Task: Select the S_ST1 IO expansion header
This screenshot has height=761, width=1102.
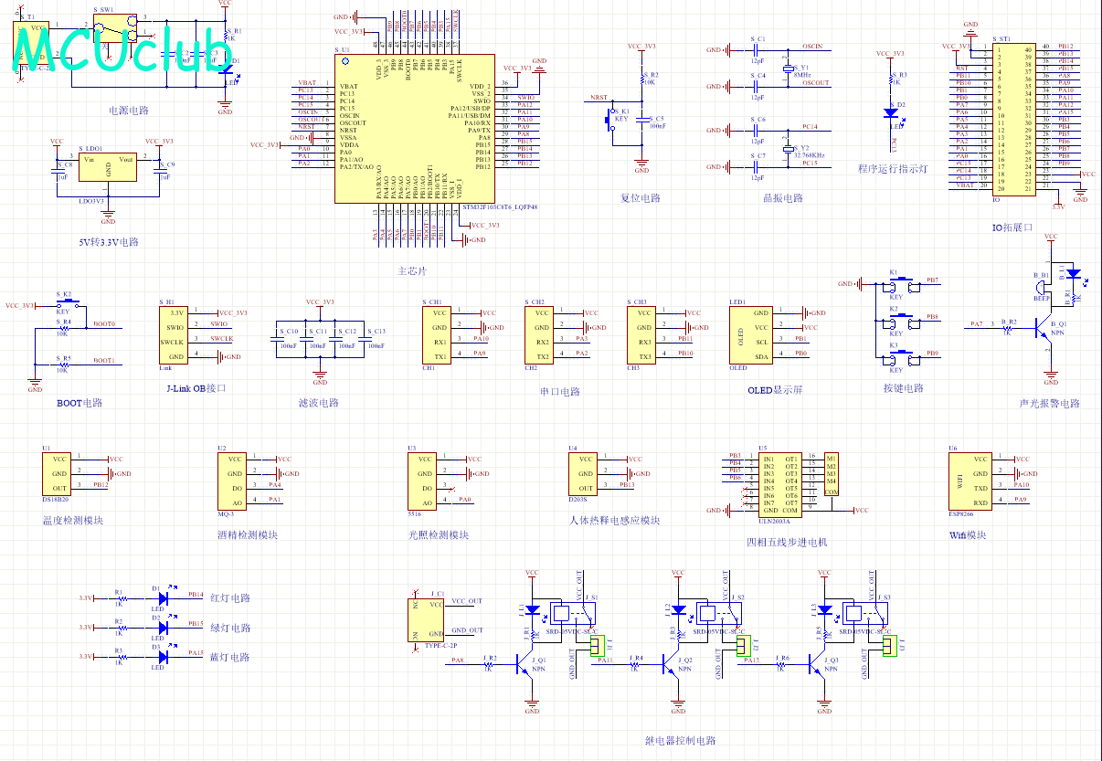Action: click(x=1013, y=119)
